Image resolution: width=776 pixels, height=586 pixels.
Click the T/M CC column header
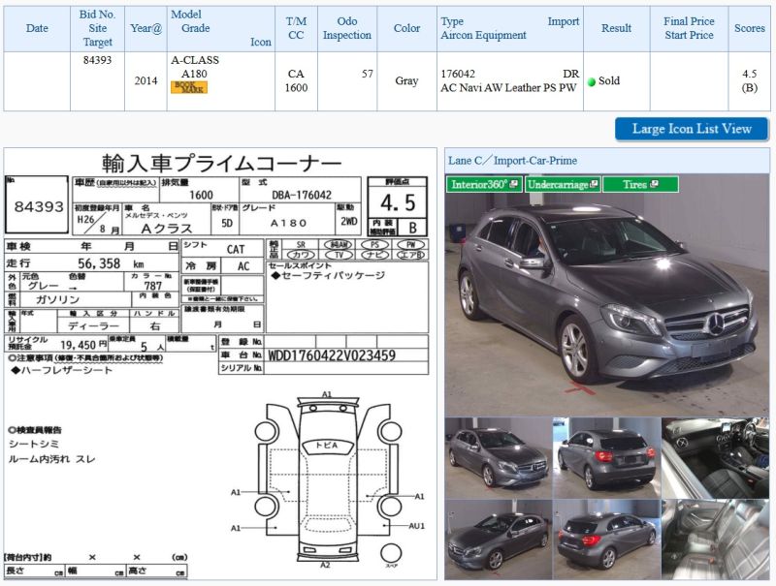296,29
